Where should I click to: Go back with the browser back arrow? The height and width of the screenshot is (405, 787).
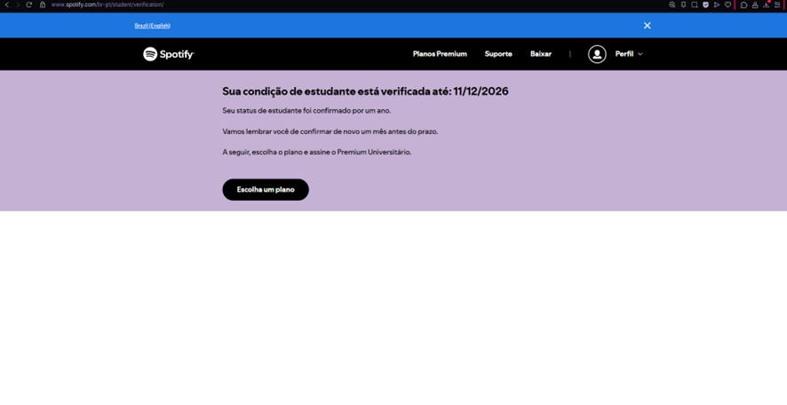7,4
